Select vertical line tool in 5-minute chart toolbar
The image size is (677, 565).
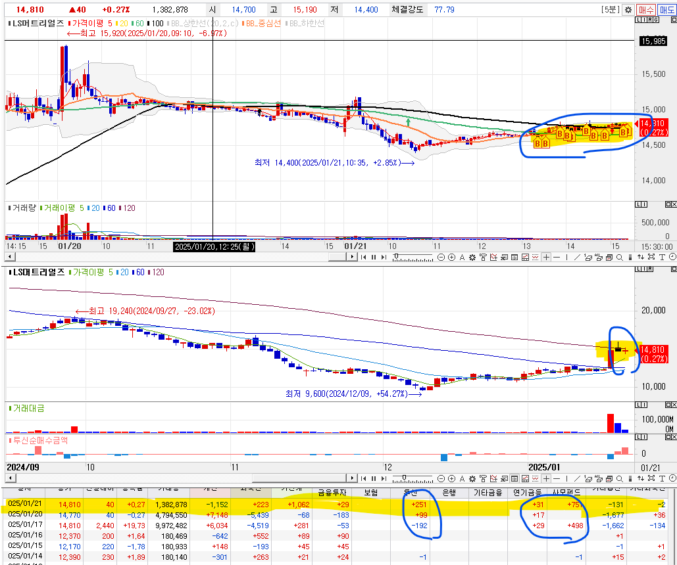coord(566,257)
